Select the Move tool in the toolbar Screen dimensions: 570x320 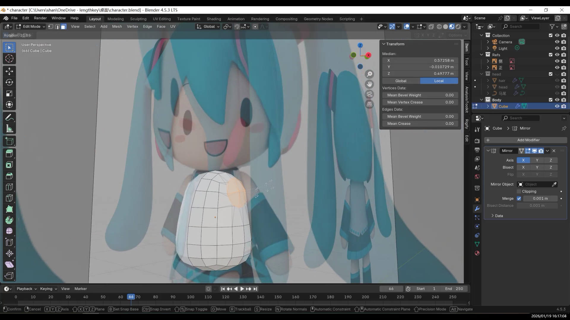coord(9,71)
